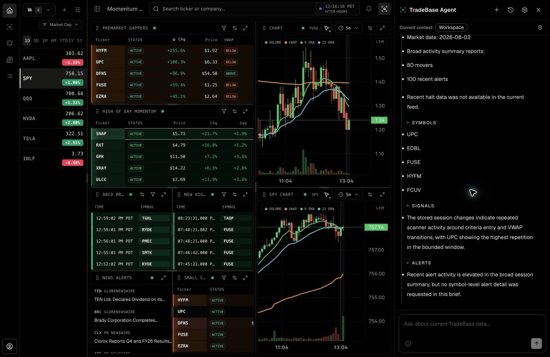Open Brady Corporation Completes news headline
Screen dimensions: 550x357
point(126,320)
